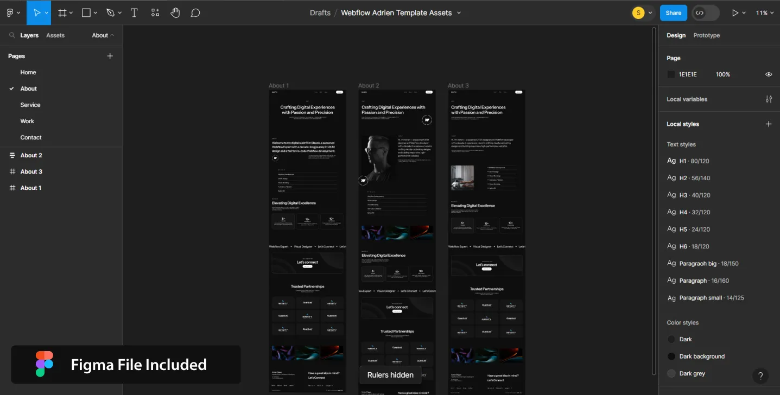Image resolution: width=780 pixels, height=395 pixels.
Task: Open the 11% zoom dropdown
Action: (764, 13)
